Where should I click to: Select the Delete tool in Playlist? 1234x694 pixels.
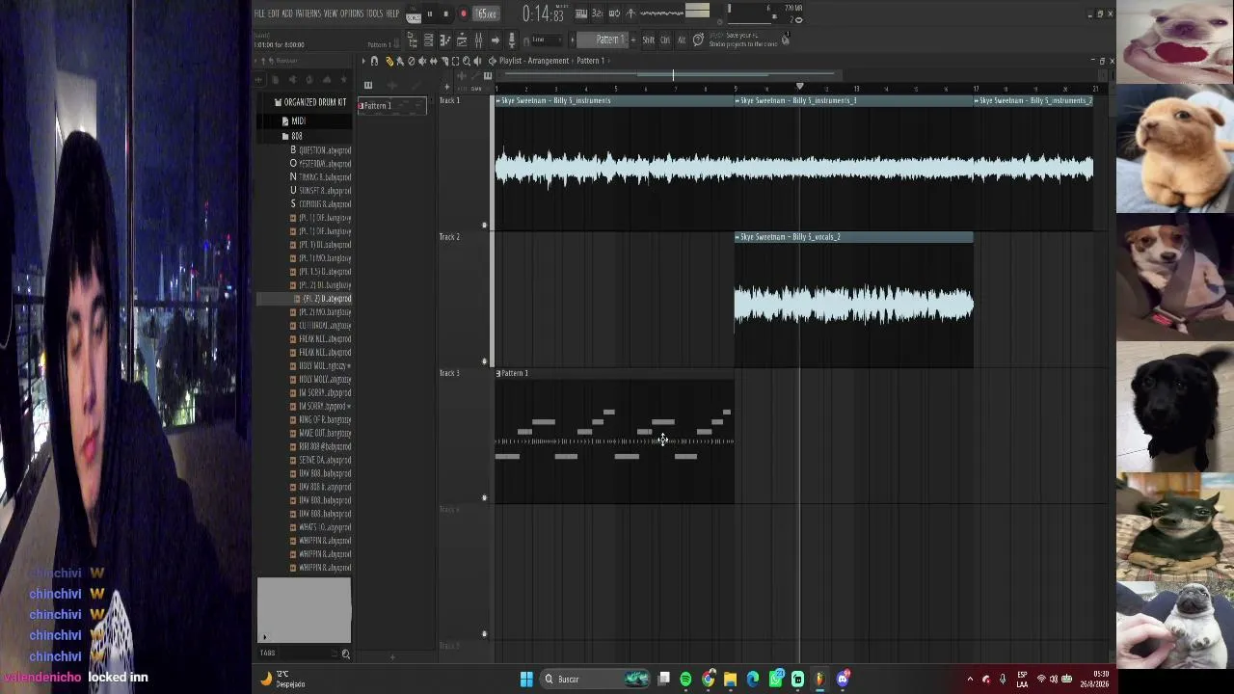point(411,61)
